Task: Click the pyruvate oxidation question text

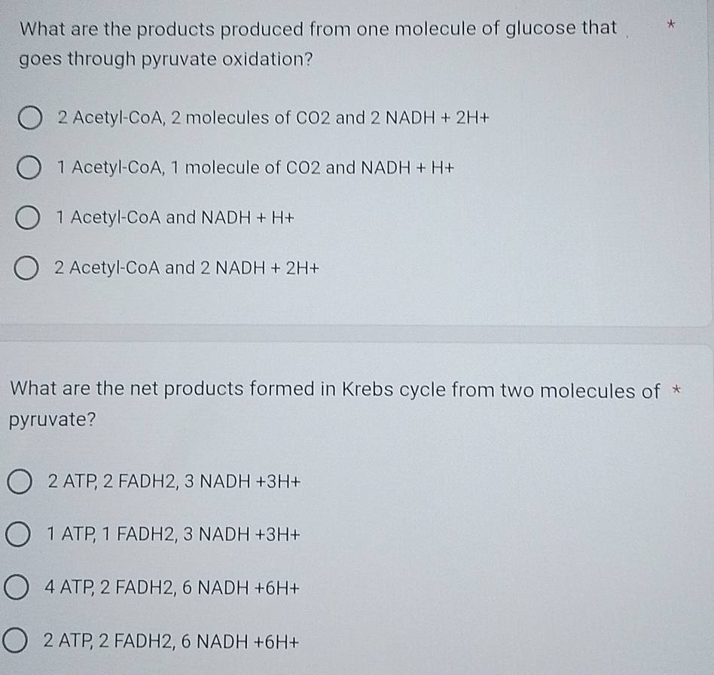Action: click(316, 42)
